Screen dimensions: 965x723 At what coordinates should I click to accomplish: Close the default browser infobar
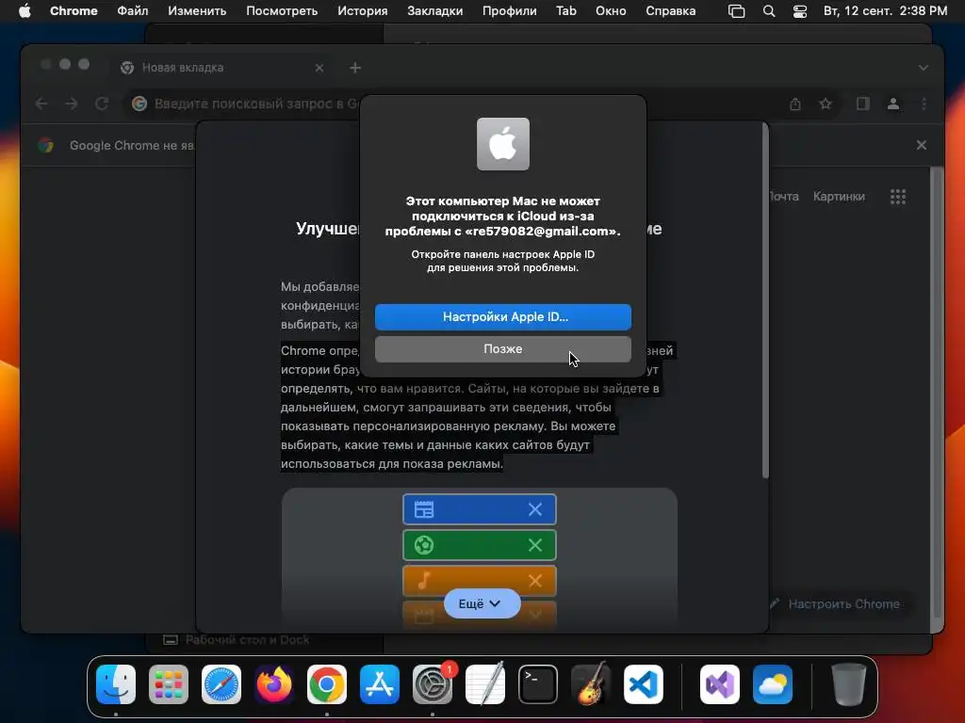click(922, 145)
